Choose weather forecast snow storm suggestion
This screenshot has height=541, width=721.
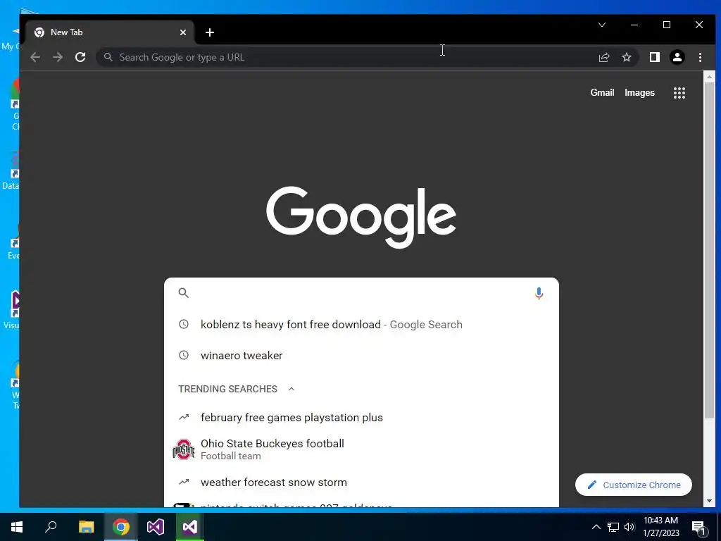pos(361,482)
